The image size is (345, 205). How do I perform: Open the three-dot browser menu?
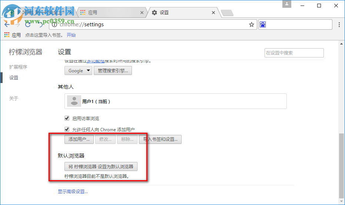click(x=339, y=24)
